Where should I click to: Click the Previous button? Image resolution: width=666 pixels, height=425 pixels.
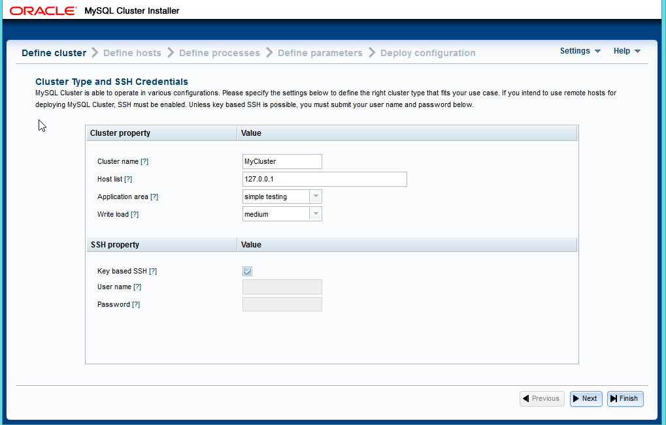(542, 399)
